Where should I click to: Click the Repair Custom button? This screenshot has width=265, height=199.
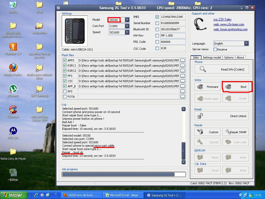coord(208,132)
